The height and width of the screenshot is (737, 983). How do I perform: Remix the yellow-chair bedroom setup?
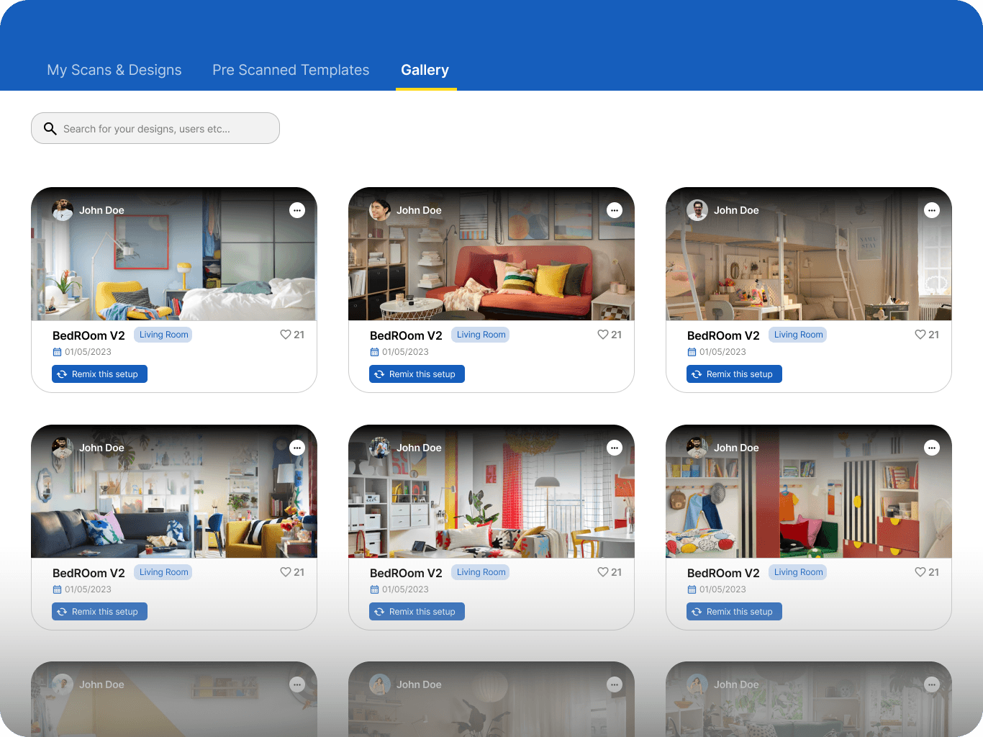tap(99, 374)
